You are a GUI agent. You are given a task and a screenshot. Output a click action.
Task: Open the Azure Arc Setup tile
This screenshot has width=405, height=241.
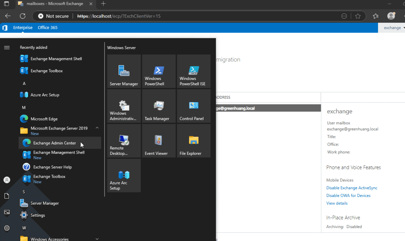pyautogui.click(x=124, y=175)
